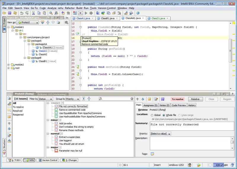Select 'Parameter may be null' issue
This screenshot has height=169, width=237.
tap(70, 151)
